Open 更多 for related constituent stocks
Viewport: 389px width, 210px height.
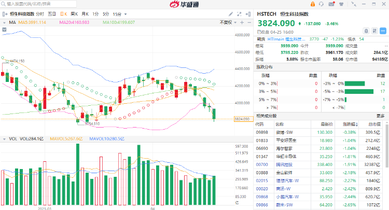pyautogui.click(x=380, y=116)
